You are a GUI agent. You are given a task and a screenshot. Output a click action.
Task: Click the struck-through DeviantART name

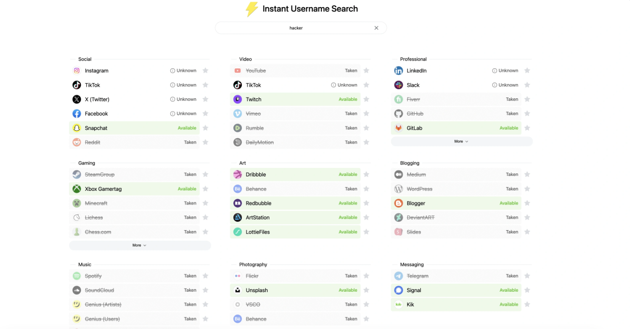click(x=421, y=217)
